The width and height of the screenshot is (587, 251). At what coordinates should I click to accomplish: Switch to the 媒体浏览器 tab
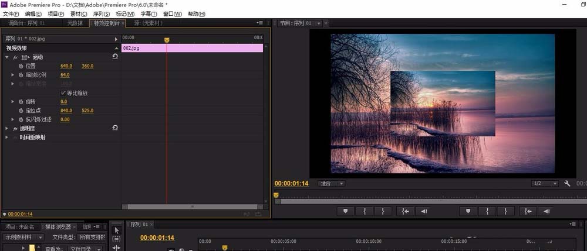pyautogui.click(x=58, y=227)
